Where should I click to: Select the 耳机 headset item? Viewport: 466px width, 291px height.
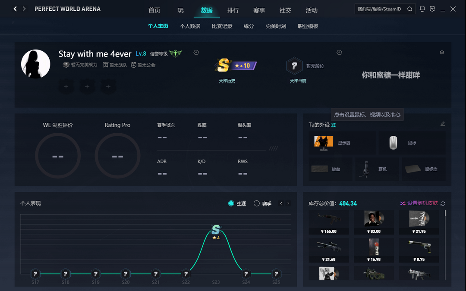coord(377,169)
